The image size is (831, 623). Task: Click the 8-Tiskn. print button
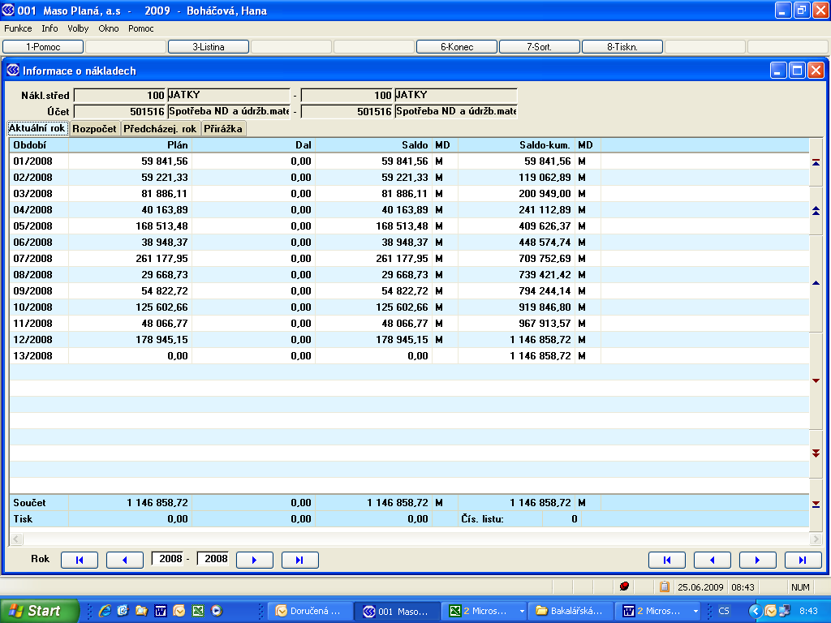(x=622, y=46)
